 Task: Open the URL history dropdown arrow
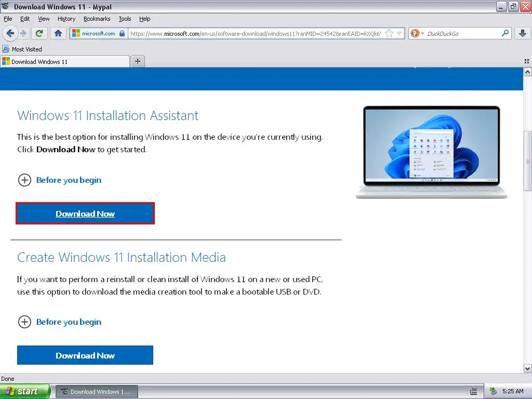point(400,33)
